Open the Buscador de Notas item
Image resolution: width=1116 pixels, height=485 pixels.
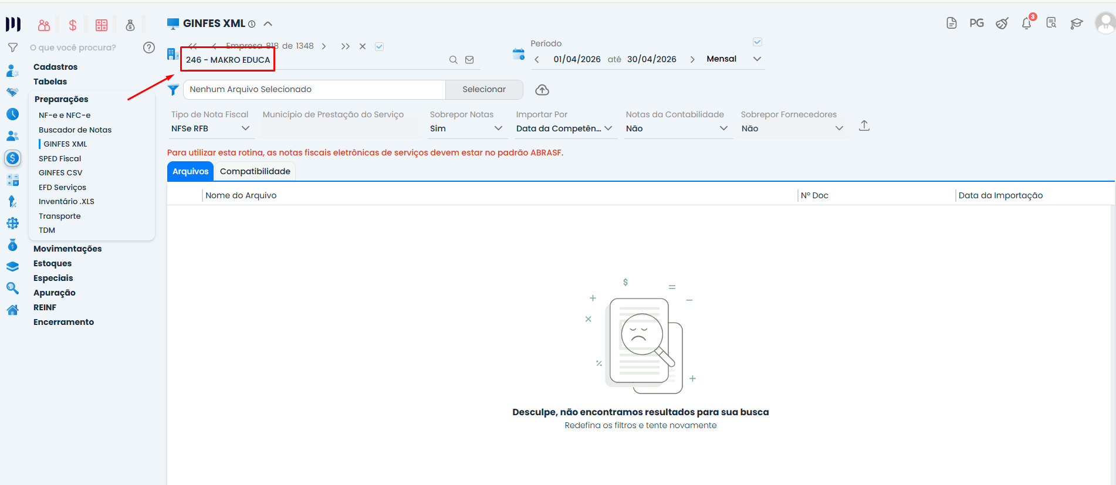[75, 130]
